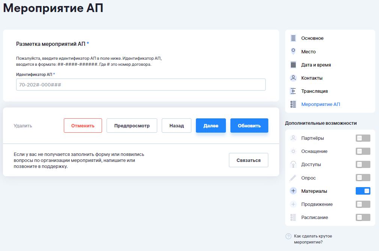Toggle the Доступы switch on
Screen dimensions: 379x251
click(x=362, y=165)
